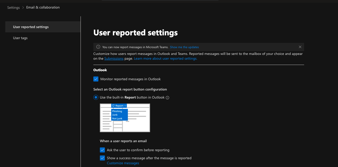Toggle Monitor reported messages in Outlook checkbox

pyautogui.click(x=96, y=79)
